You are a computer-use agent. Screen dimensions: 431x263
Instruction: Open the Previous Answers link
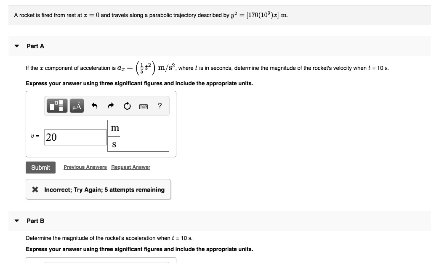click(85, 167)
